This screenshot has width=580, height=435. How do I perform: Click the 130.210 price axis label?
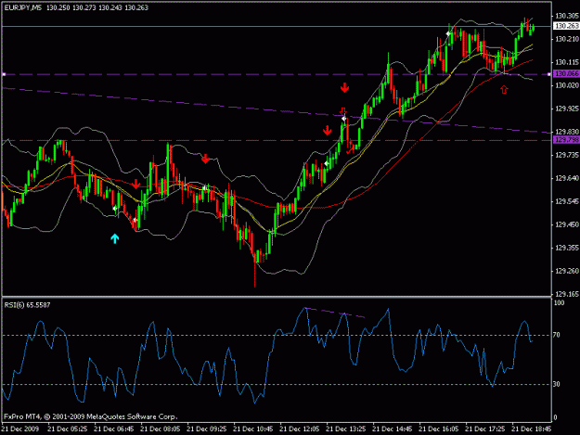[567, 39]
